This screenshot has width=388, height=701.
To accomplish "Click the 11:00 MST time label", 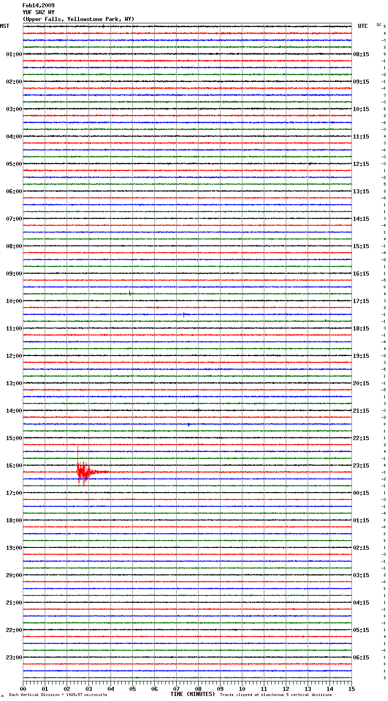I will 14,329.
